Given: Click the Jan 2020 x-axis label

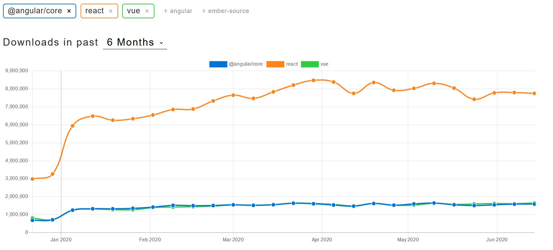Looking at the screenshot, I should [x=61, y=240].
